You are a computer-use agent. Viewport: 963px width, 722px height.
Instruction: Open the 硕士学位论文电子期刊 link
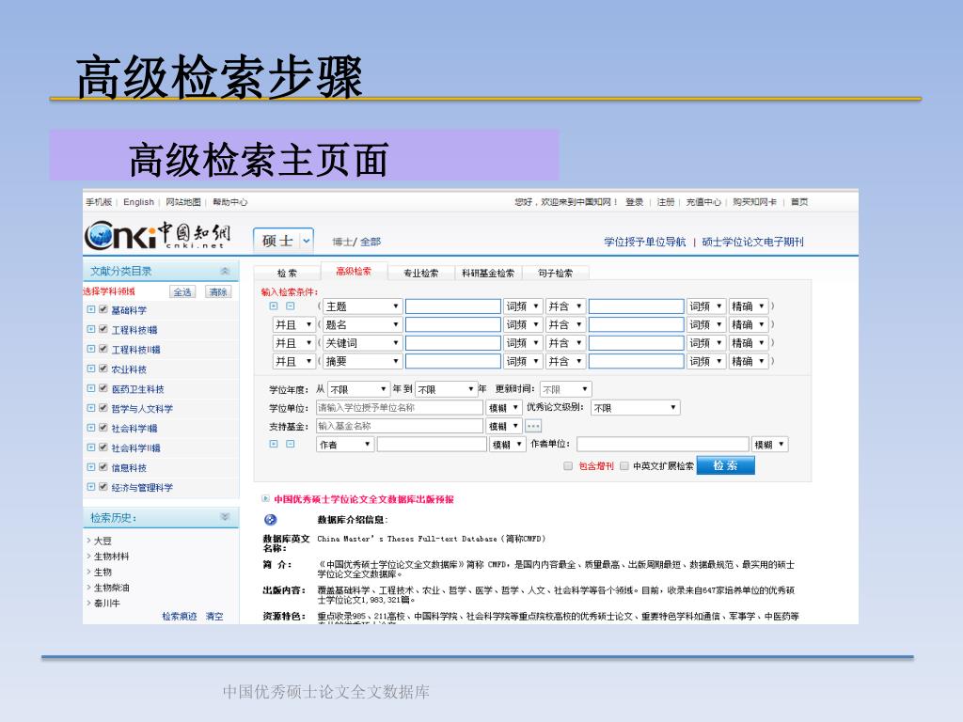752,242
